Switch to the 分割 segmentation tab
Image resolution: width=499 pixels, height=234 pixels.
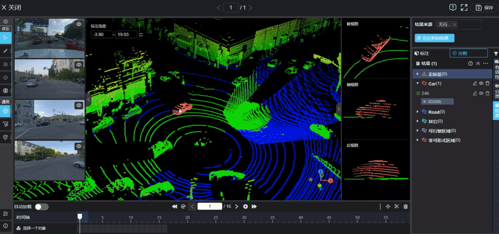pos(468,53)
